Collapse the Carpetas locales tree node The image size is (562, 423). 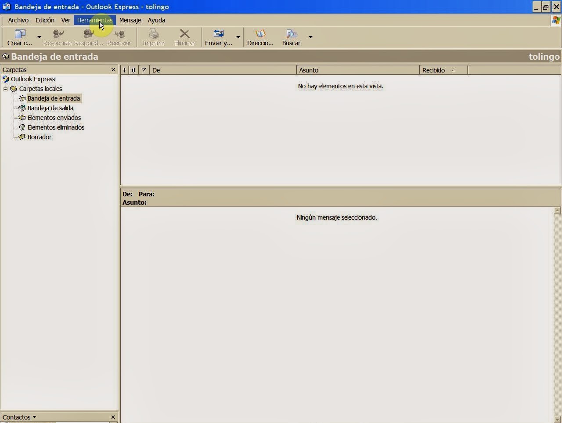pyautogui.click(x=6, y=89)
